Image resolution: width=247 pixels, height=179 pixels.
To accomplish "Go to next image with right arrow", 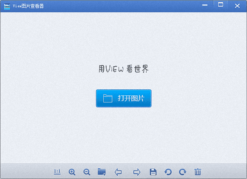I will tap(137, 172).
